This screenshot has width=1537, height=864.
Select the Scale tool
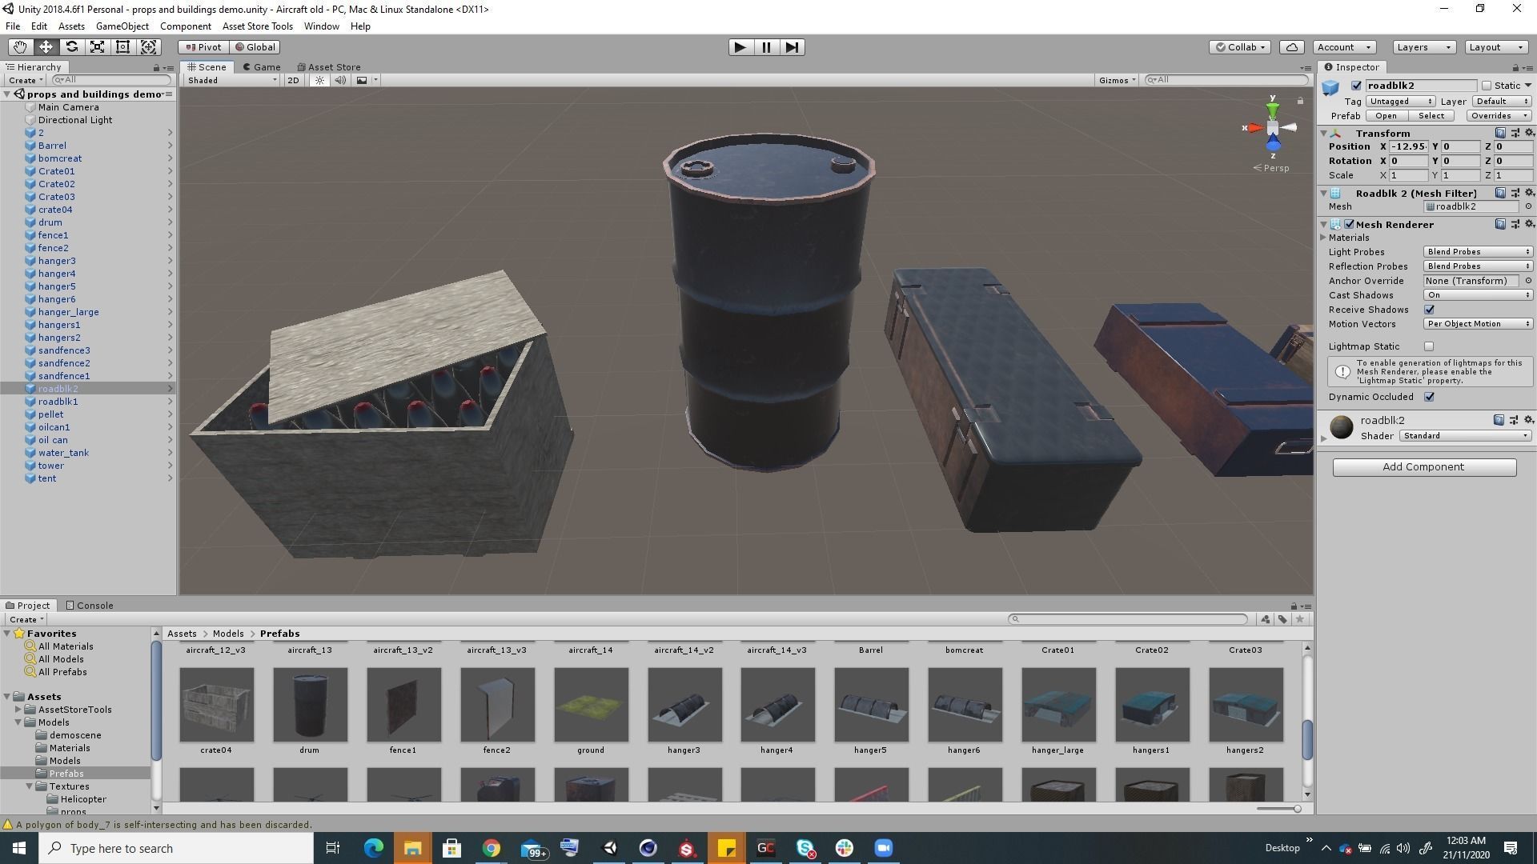(97, 47)
